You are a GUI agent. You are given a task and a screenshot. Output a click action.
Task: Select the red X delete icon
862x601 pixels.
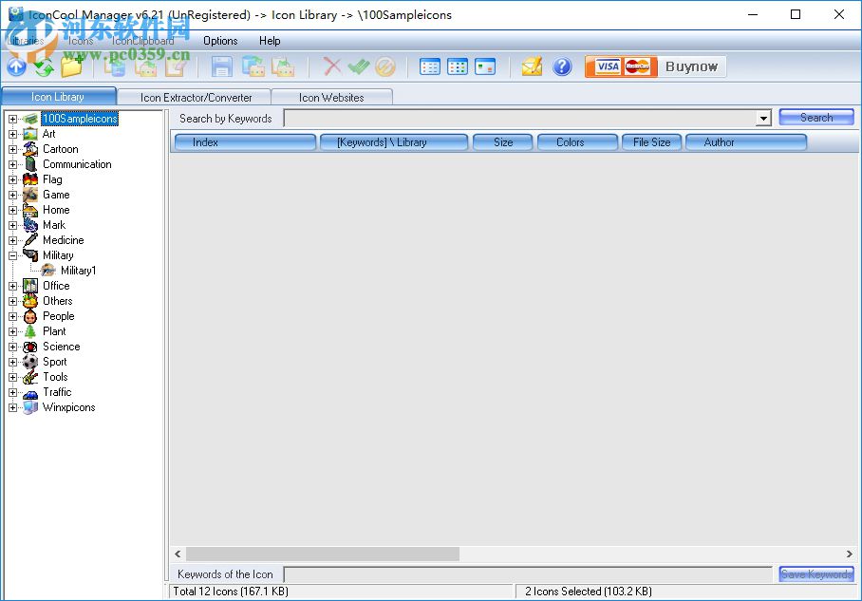pyautogui.click(x=331, y=66)
